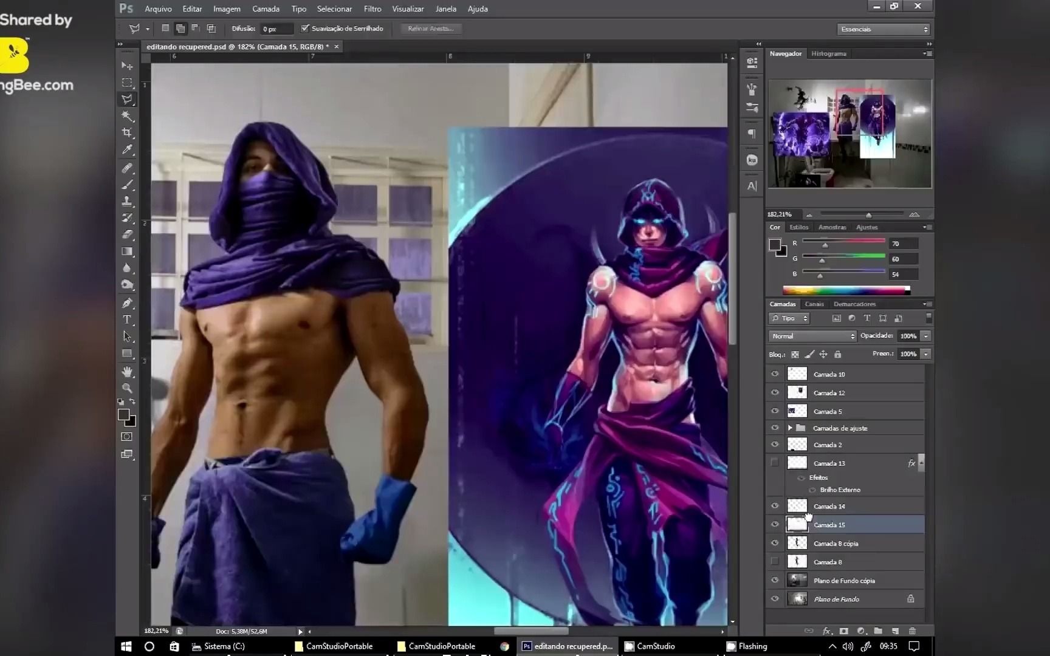Open the Preenchimento fill dropdown
The image size is (1050, 656).
(x=926, y=354)
